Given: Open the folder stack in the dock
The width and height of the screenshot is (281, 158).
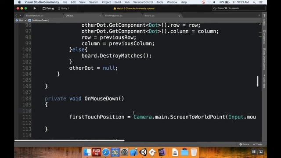Looking at the screenshot, I should [184, 152].
